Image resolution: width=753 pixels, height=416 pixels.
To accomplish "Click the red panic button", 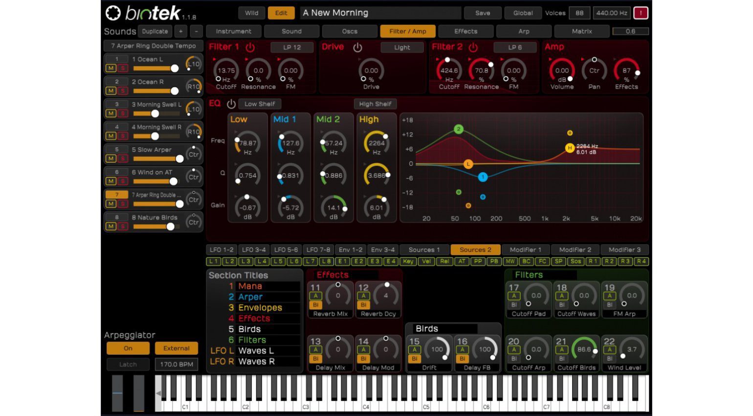I will [641, 13].
